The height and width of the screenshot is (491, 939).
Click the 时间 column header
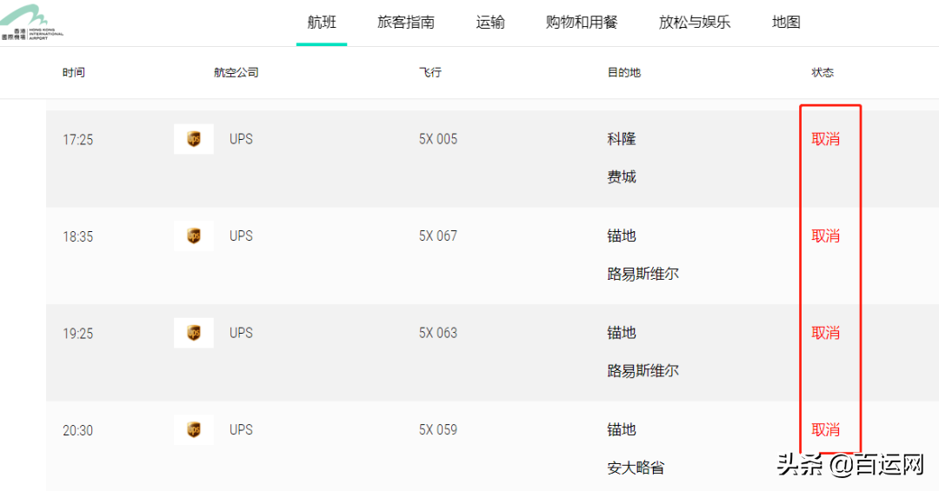[x=74, y=72]
